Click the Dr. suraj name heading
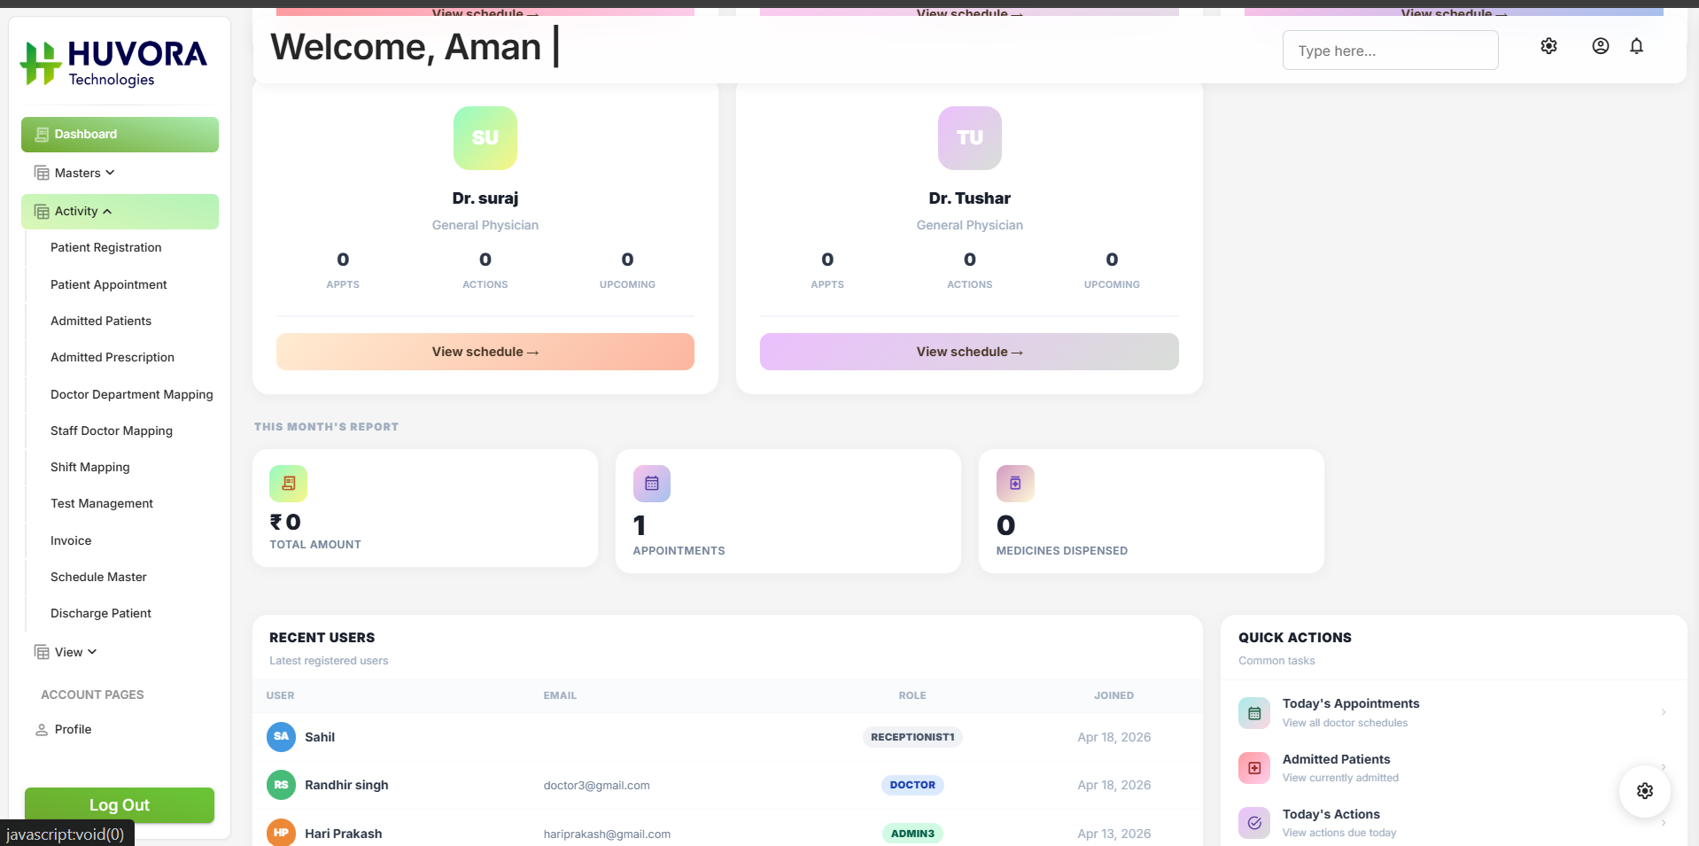Image resolution: width=1699 pixels, height=846 pixels. tap(485, 198)
